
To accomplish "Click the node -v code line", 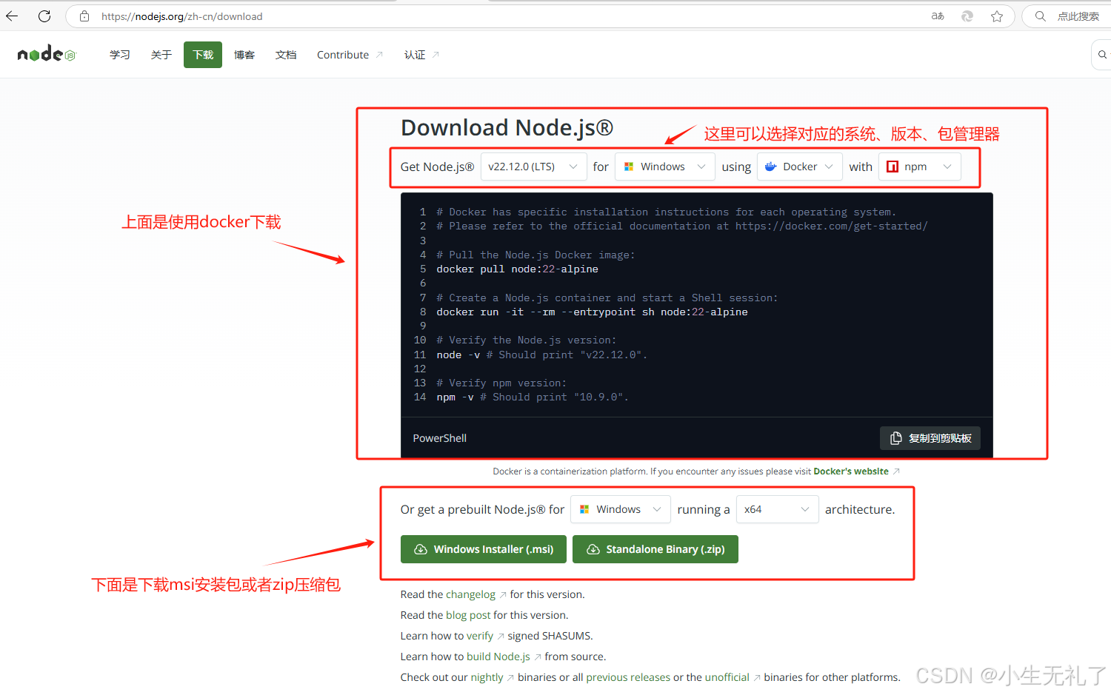I will click(541, 355).
